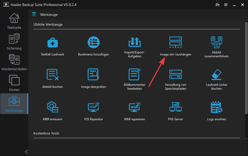Click the Hasleo app logo in the title bar

pyautogui.click(x=6, y=5)
